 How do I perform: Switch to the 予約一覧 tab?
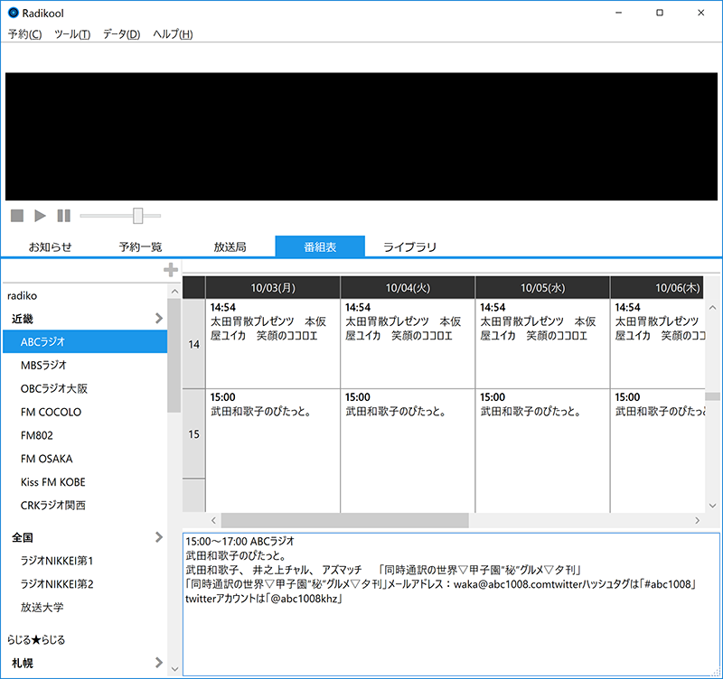140,246
